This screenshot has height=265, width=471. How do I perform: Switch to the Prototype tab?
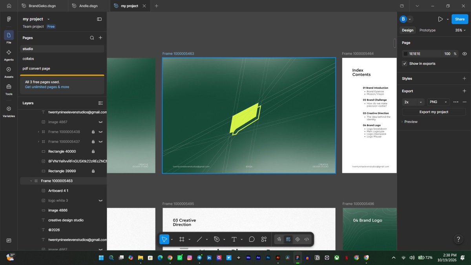tap(427, 30)
